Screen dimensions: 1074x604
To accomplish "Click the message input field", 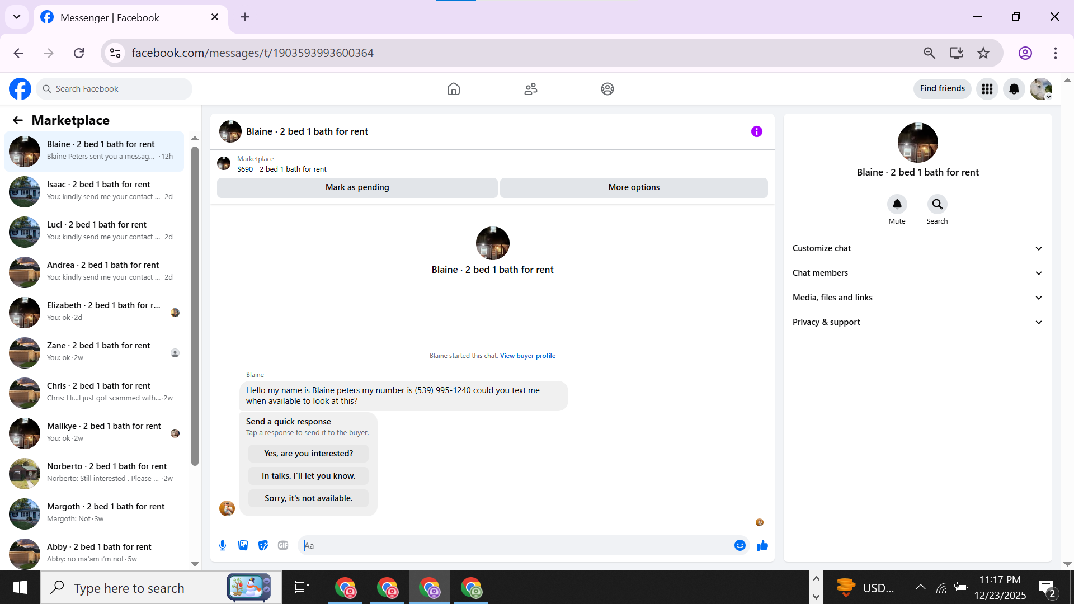I will pyautogui.click(x=515, y=545).
